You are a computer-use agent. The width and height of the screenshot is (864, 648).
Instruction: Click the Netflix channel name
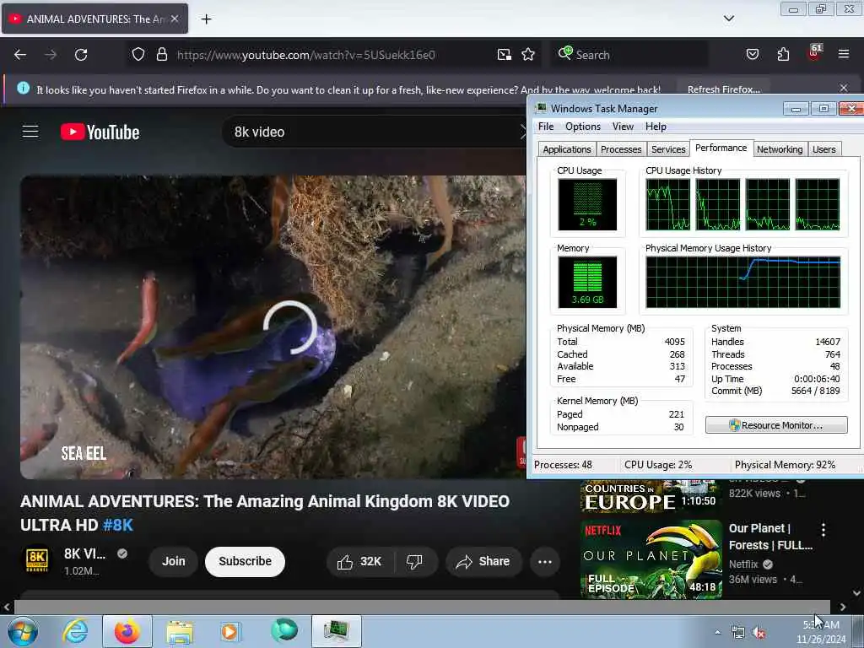pyautogui.click(x=743, y=564)
